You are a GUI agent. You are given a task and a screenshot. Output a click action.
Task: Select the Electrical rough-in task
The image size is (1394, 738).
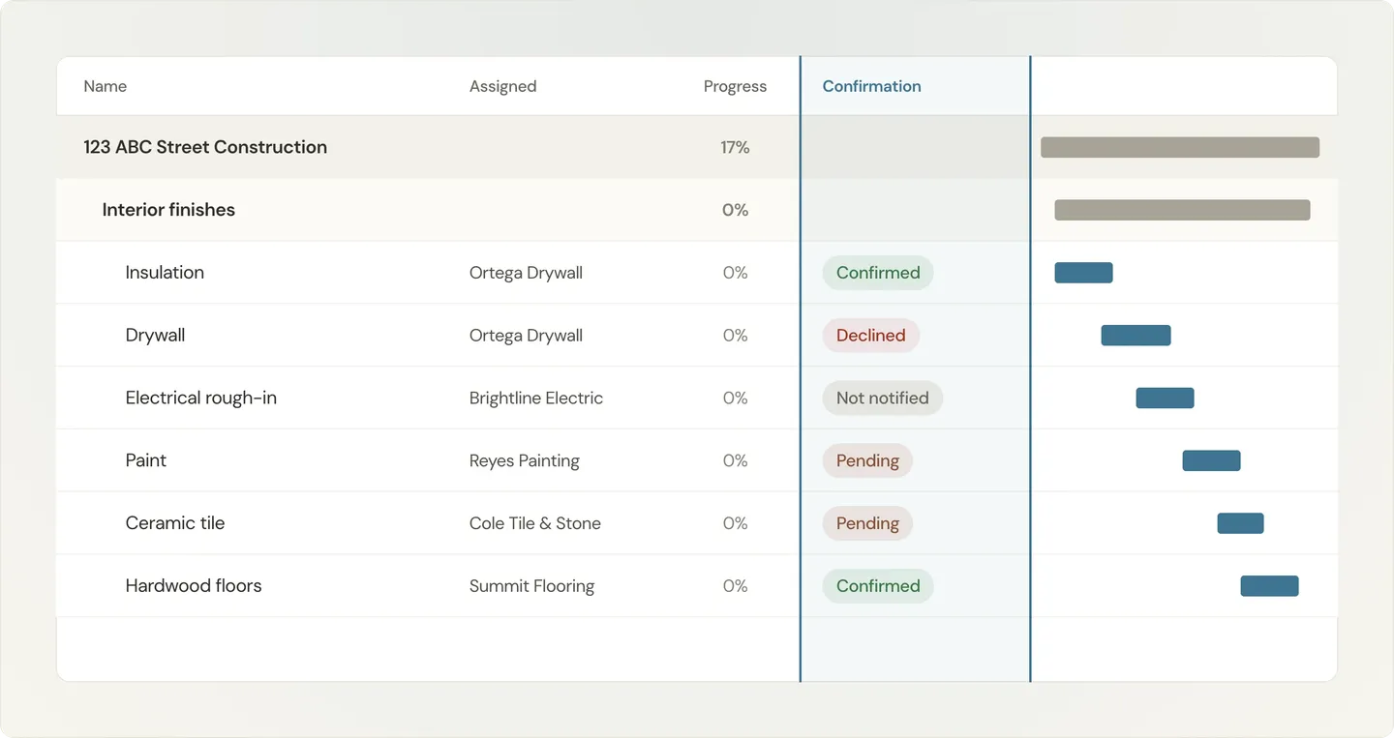point(201,398)
